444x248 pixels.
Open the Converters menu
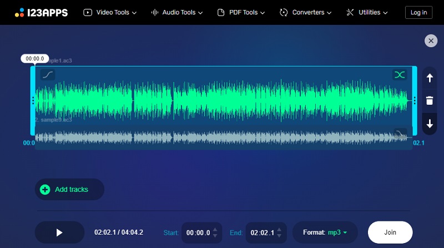pyautogui.click(x=305, y=12)
